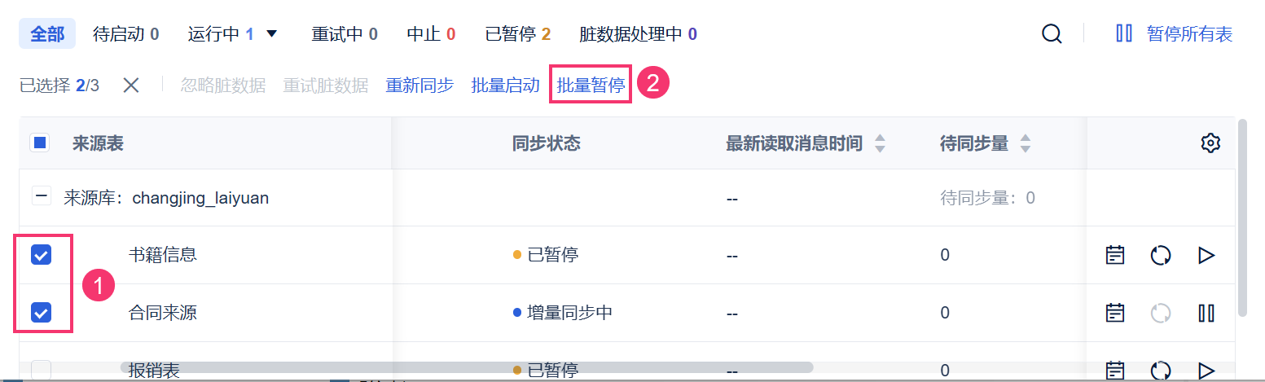Viewport: 1265px width, 382px height.
Task: Open the 运行中 dropdown arrow
Action: (272, 34)
